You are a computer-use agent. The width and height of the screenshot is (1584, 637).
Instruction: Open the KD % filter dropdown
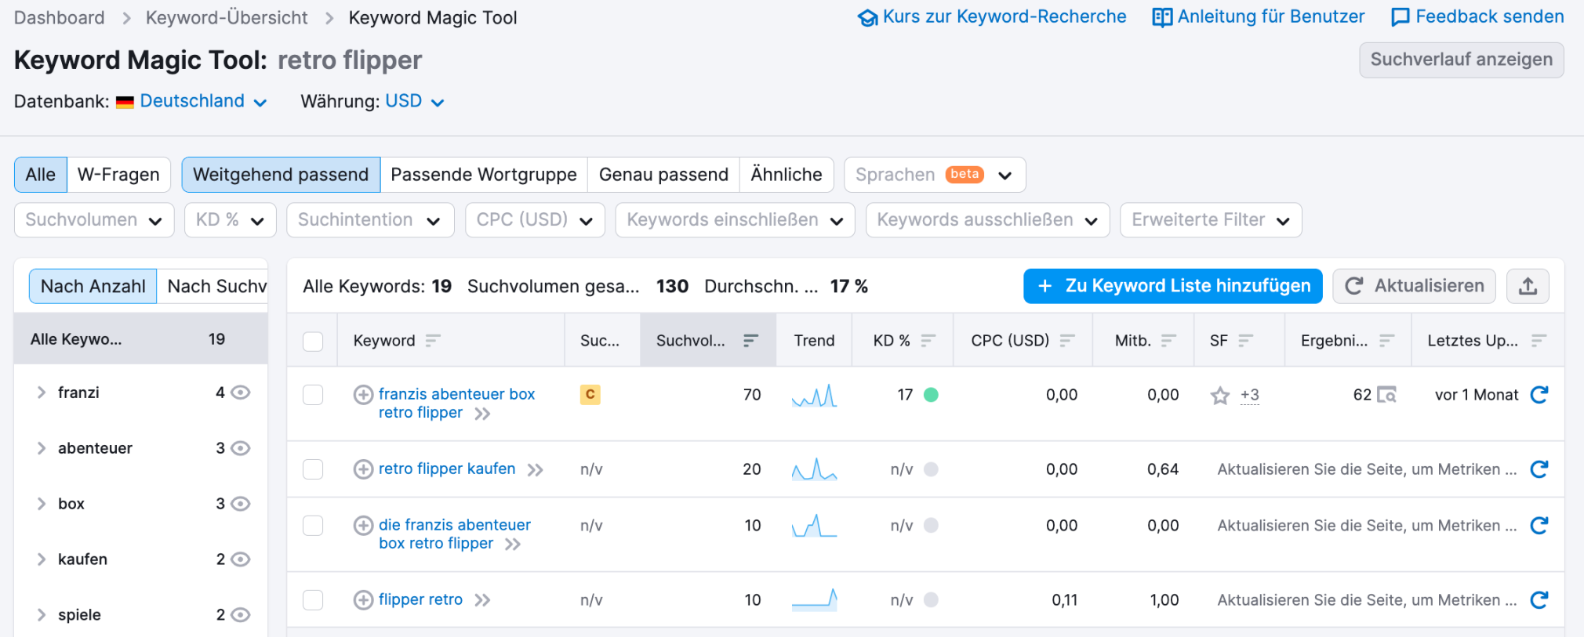point(231,219)
